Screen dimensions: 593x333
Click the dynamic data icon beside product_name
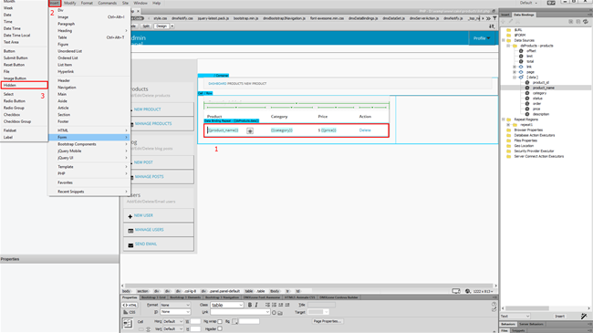[250, 130]
